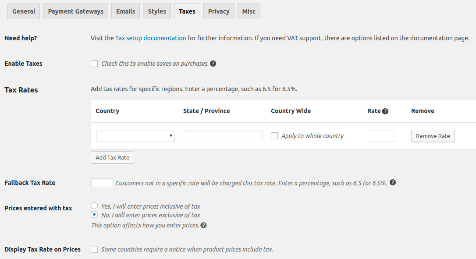This screenshot has height=259, width=476.
Task: Click the Rate column help icon
Action: coord(385,111)
